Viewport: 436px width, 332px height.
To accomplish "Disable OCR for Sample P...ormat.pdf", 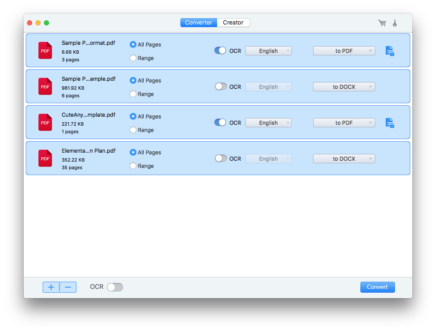I will pyautogui.click(x=220, y=50).
